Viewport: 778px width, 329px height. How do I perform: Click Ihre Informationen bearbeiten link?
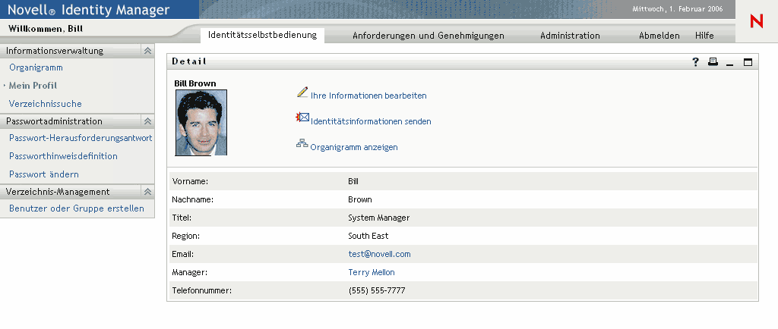[368, 96]
